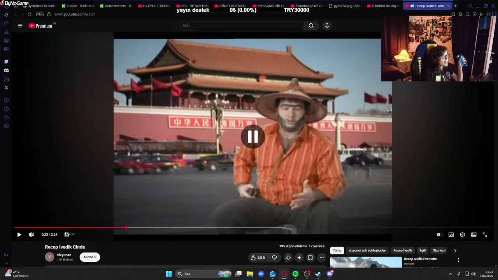Like the video with 5,5 B likes
Viewport: 498px width, 280px height.
click(x=258, y=257)
